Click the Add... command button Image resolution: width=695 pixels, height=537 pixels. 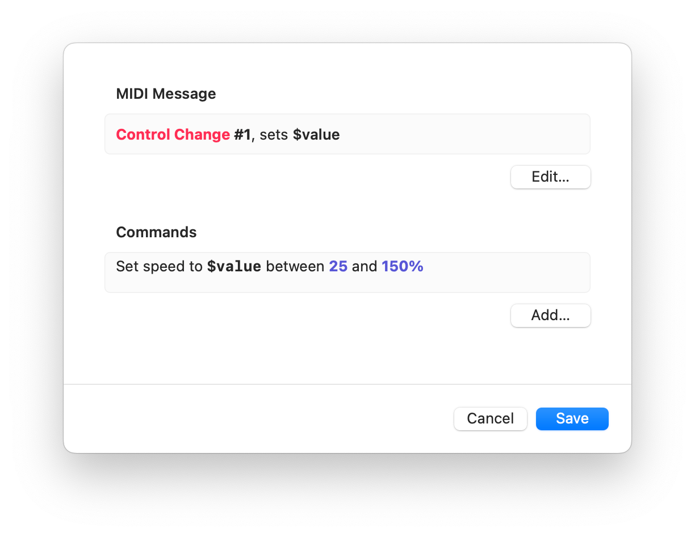pyautogui.click(x=550, y=316)
